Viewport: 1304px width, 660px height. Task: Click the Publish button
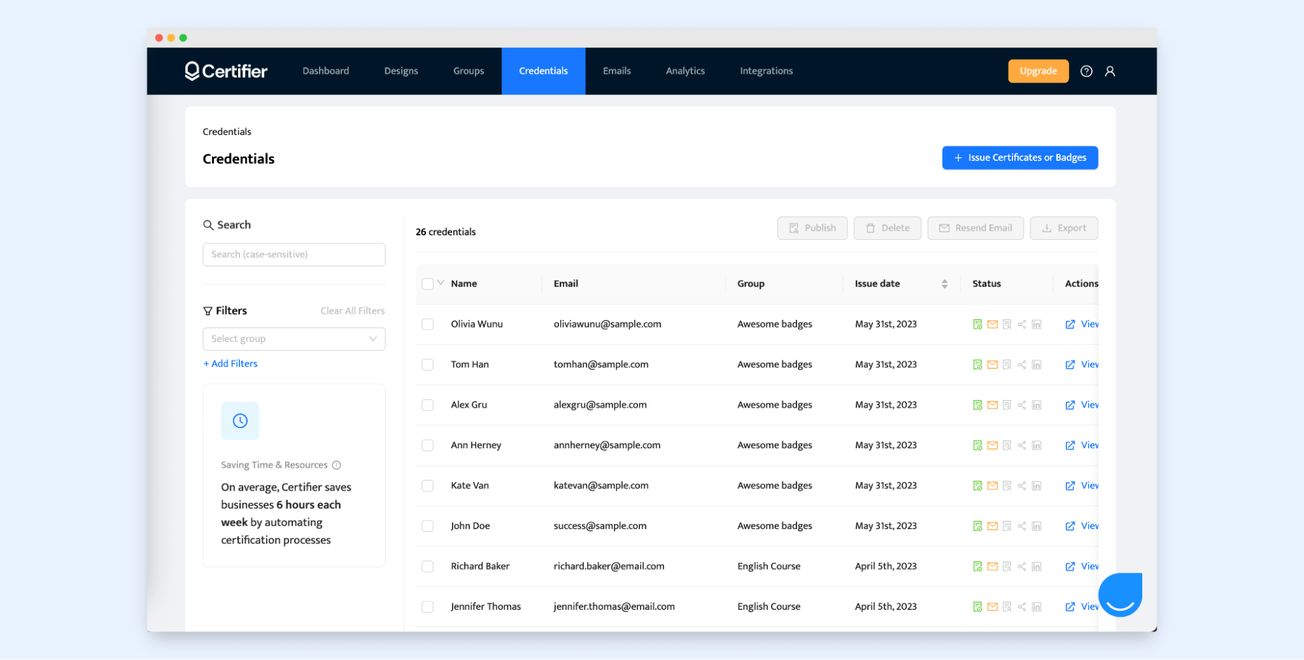(x=812, y=228)
